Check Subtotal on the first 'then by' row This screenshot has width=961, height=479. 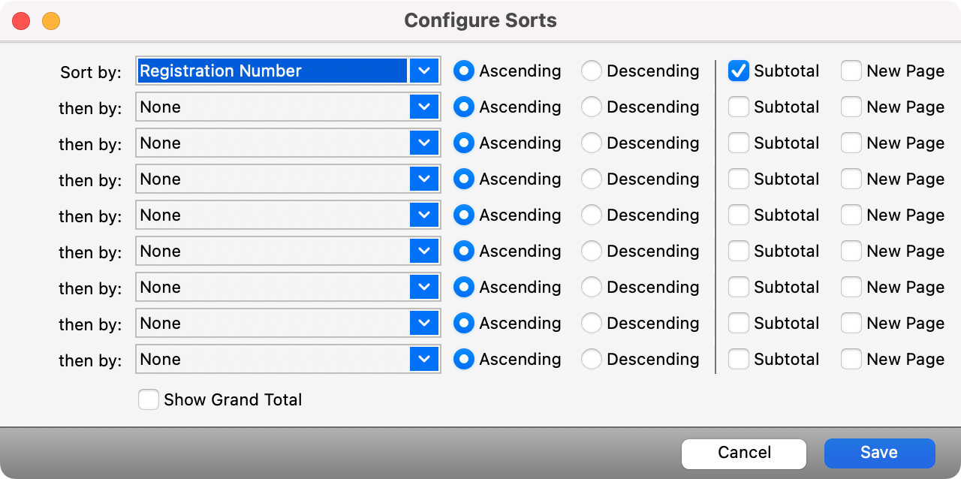pyautogui.click(x=739, y=107)
